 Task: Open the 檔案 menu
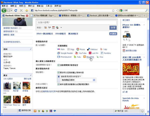5,6
